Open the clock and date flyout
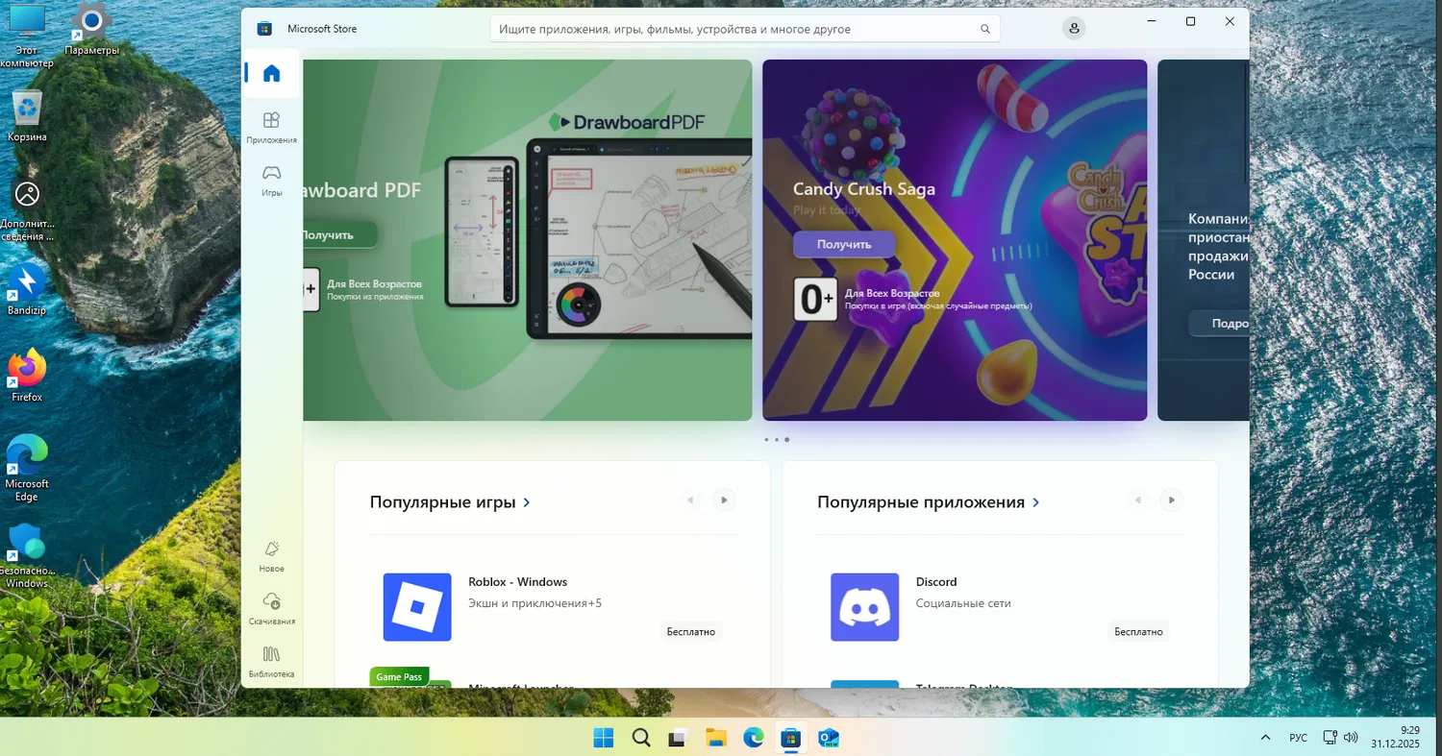This screenshot has width=1442, height=756. click(x=1395, y=737)
